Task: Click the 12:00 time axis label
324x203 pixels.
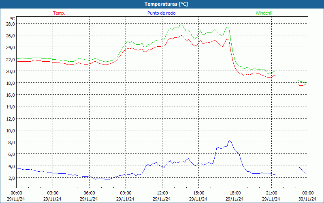Action: coord(162,193)
